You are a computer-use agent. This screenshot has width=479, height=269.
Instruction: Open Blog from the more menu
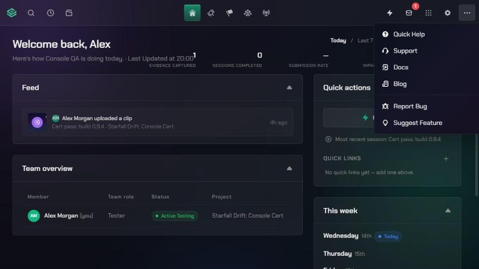(426, 84)
